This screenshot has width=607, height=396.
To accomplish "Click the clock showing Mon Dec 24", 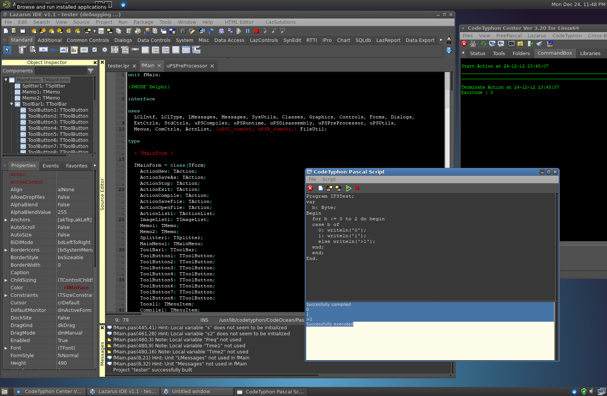I will 578,5.
